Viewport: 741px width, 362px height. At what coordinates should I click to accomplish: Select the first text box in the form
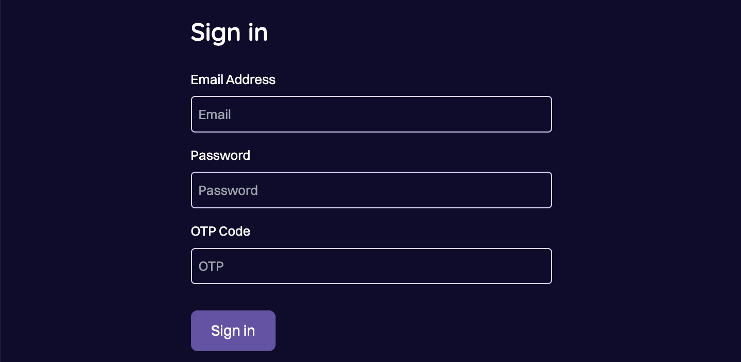pos(371,114)
